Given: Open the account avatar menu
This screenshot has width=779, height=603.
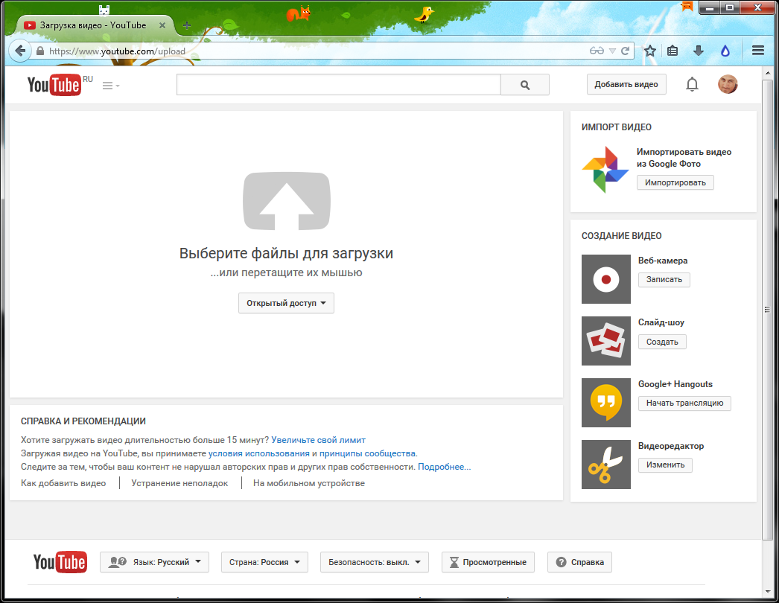Looking at the screenshot, I should (728, 84).
